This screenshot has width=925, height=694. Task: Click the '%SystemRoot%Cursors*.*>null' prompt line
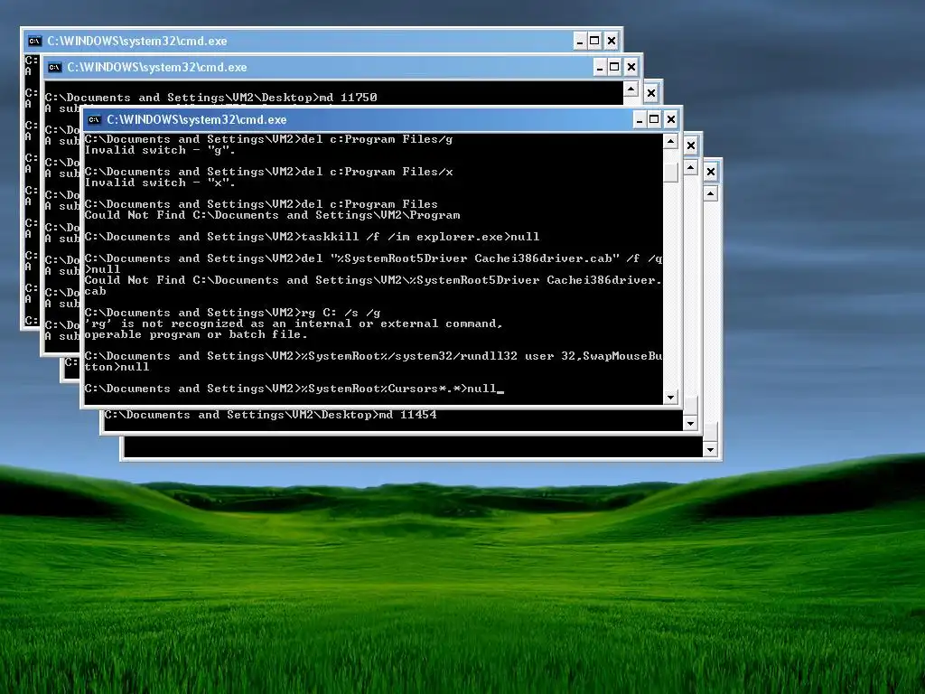[x=294, y=389]
